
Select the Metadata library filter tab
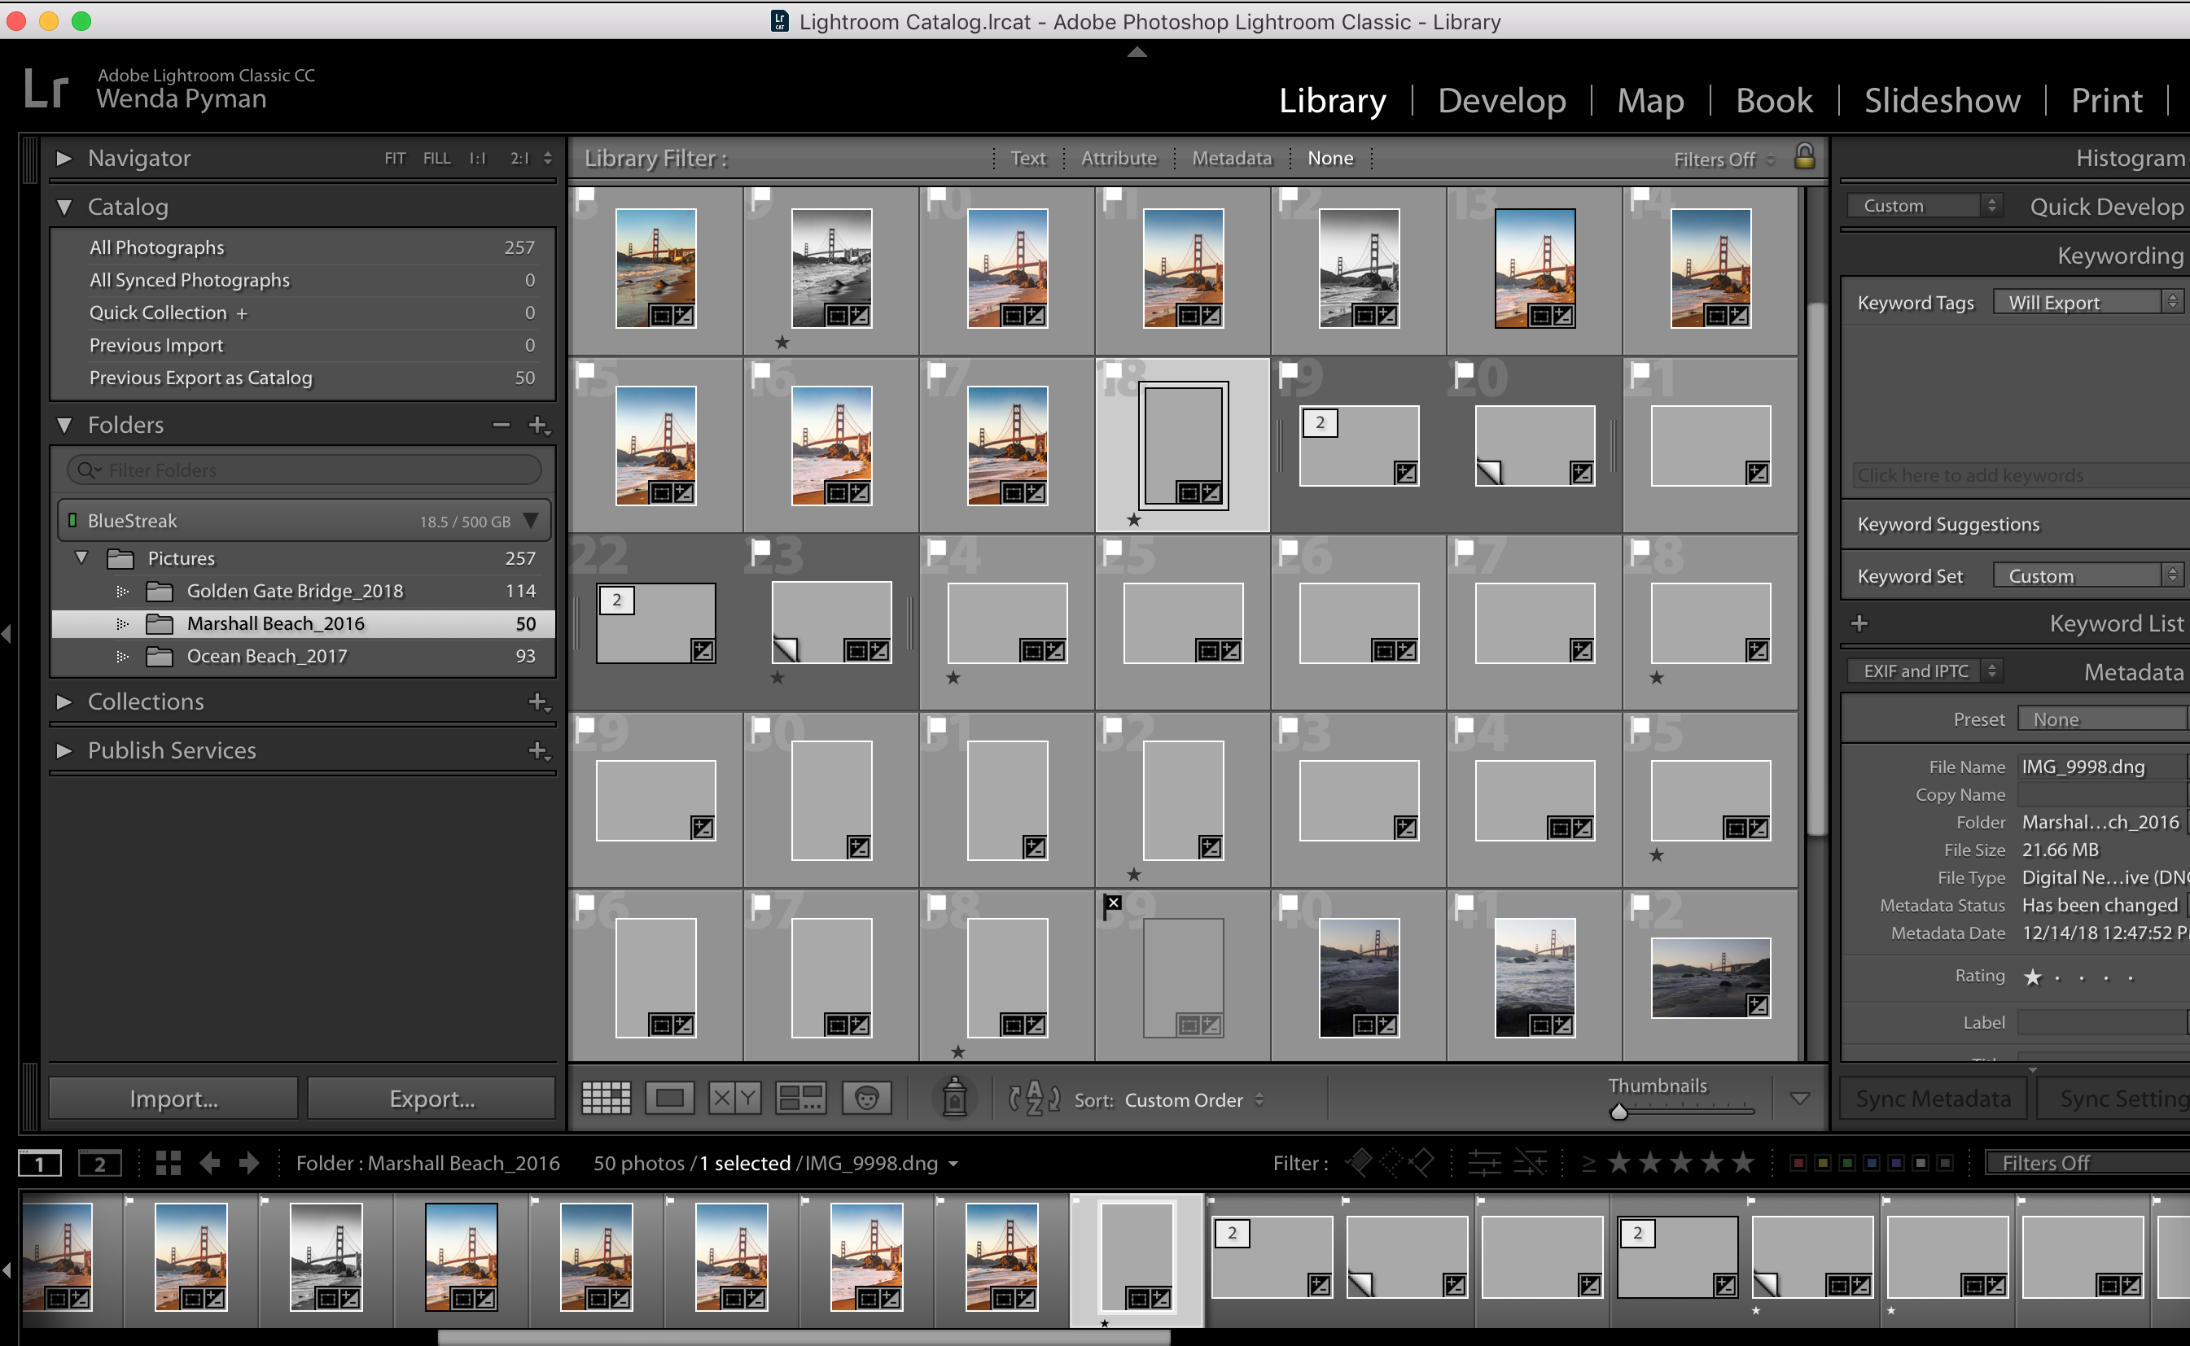[1231, 158]
